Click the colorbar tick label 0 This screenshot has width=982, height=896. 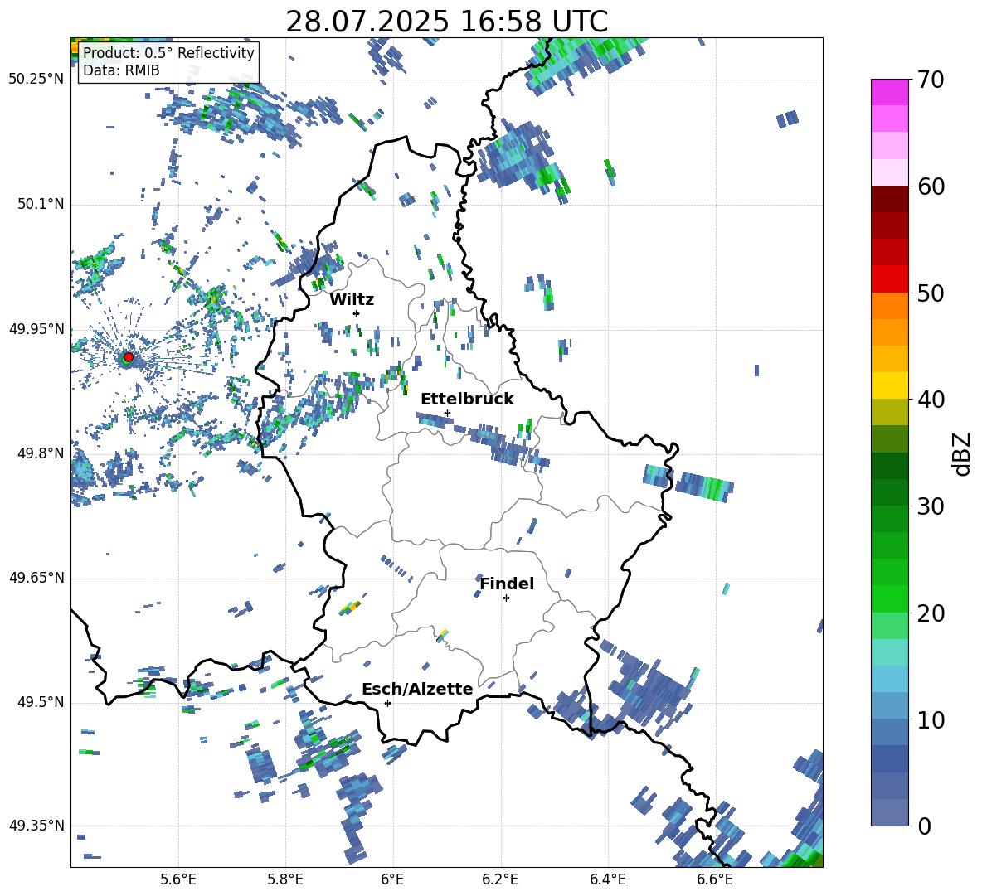tap(924, 826)
